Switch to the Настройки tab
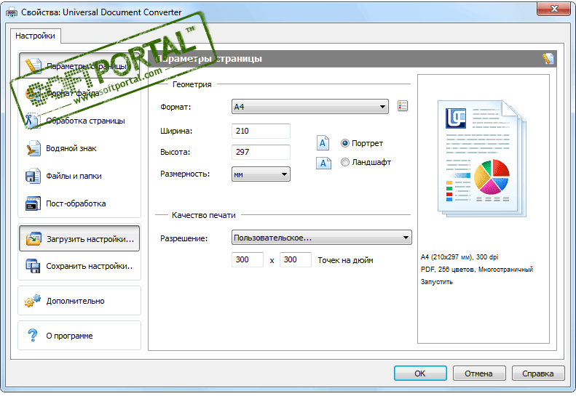The image size is (576, 396). tap(35, 36)
